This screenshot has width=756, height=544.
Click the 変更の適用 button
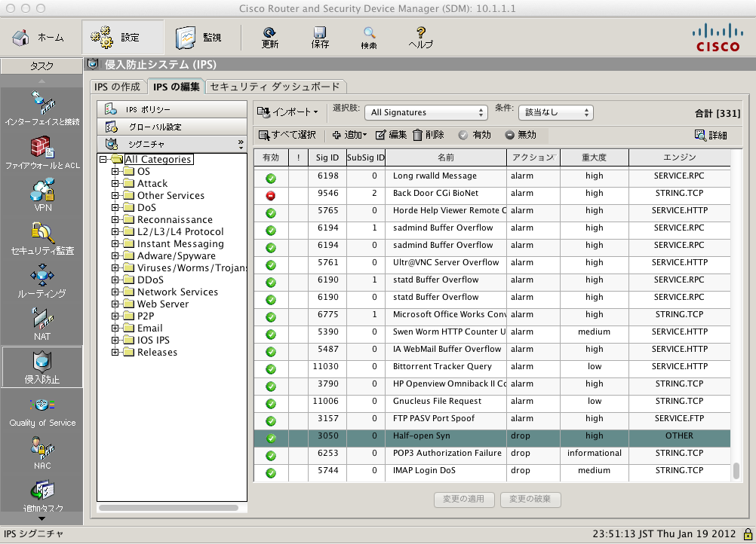point(464,499)
